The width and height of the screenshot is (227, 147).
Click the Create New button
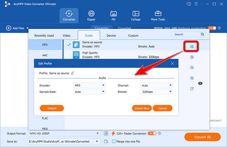pos(142,108)
